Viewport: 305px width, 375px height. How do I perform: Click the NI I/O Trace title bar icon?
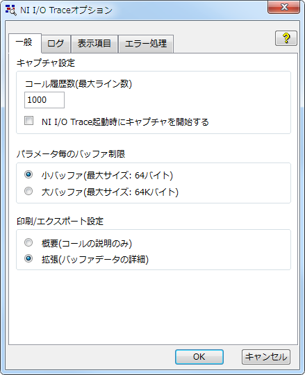(x=10, y=10)
